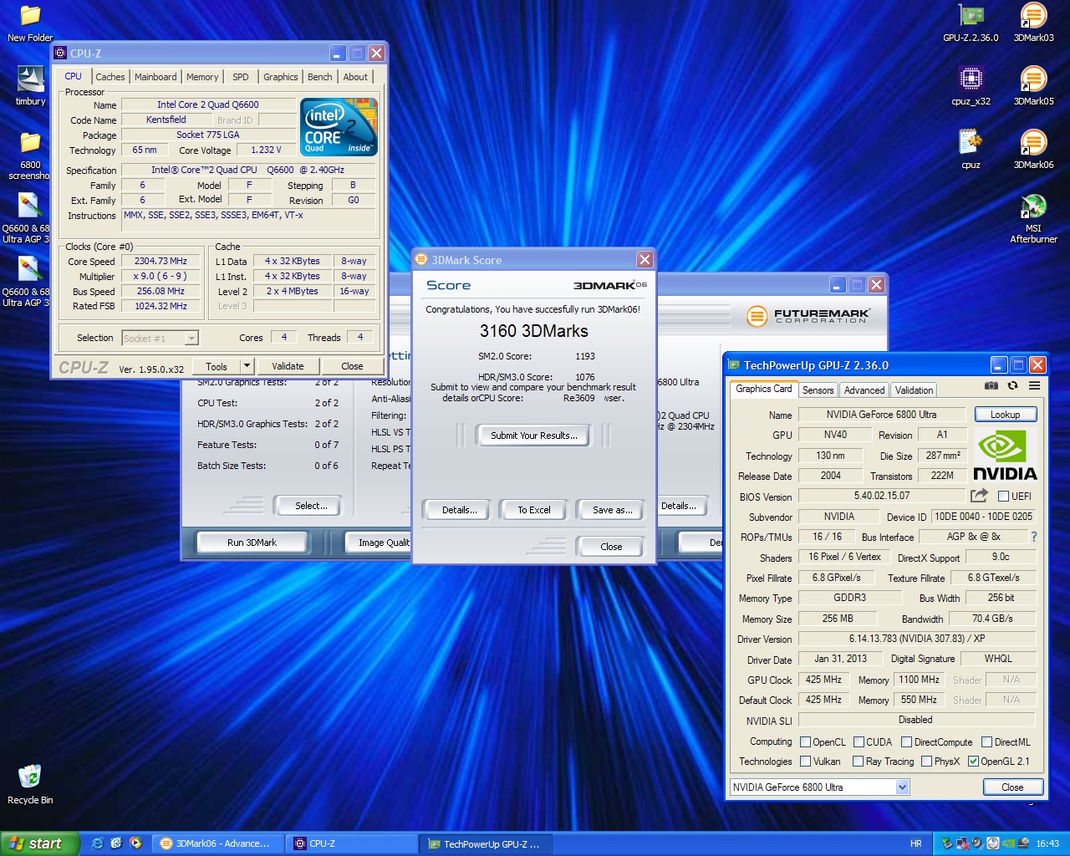Open the GPU-Z hamburger menu icon
Viewport: 1070px width, 856px height.
[1034, 386]
